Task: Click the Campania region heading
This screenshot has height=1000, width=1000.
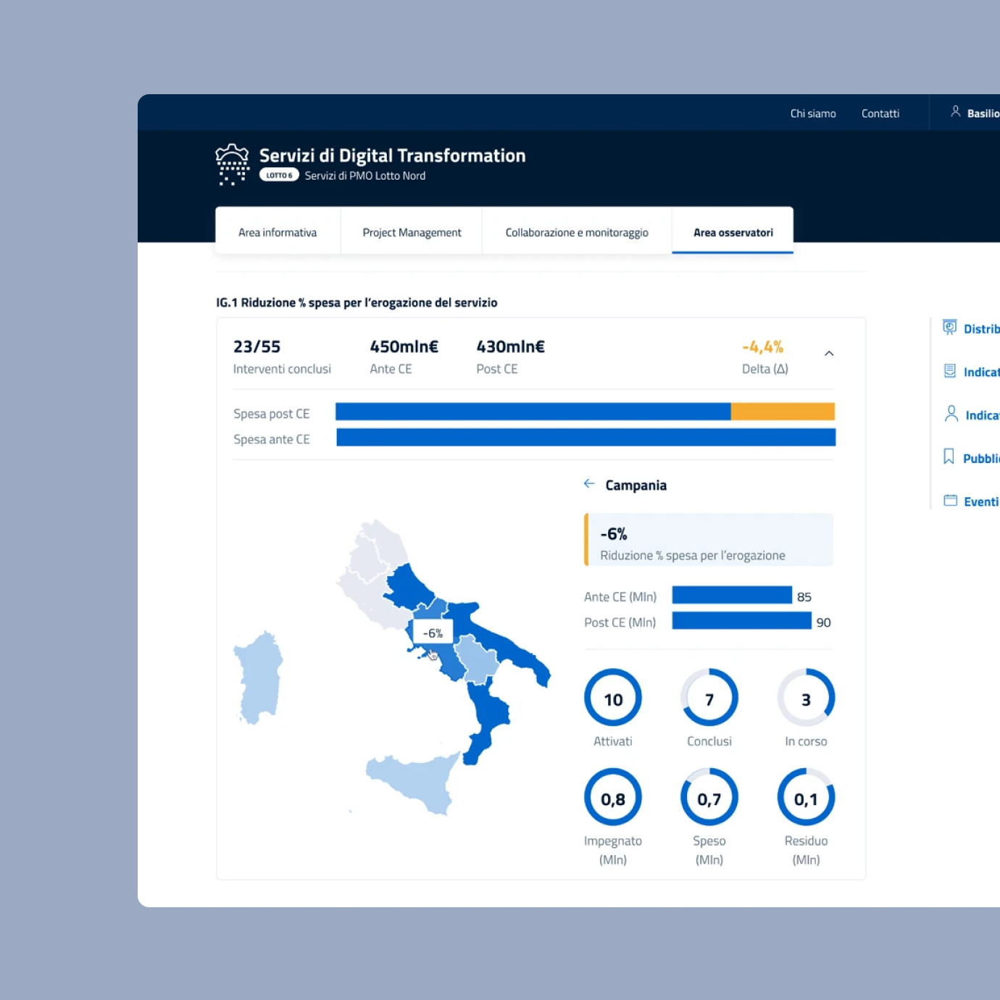Action: click(636, 485)
